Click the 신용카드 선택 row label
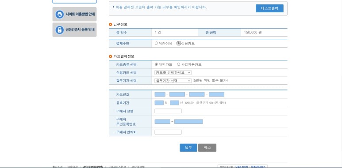The image size is (342, 168). (x=126, y=73)
